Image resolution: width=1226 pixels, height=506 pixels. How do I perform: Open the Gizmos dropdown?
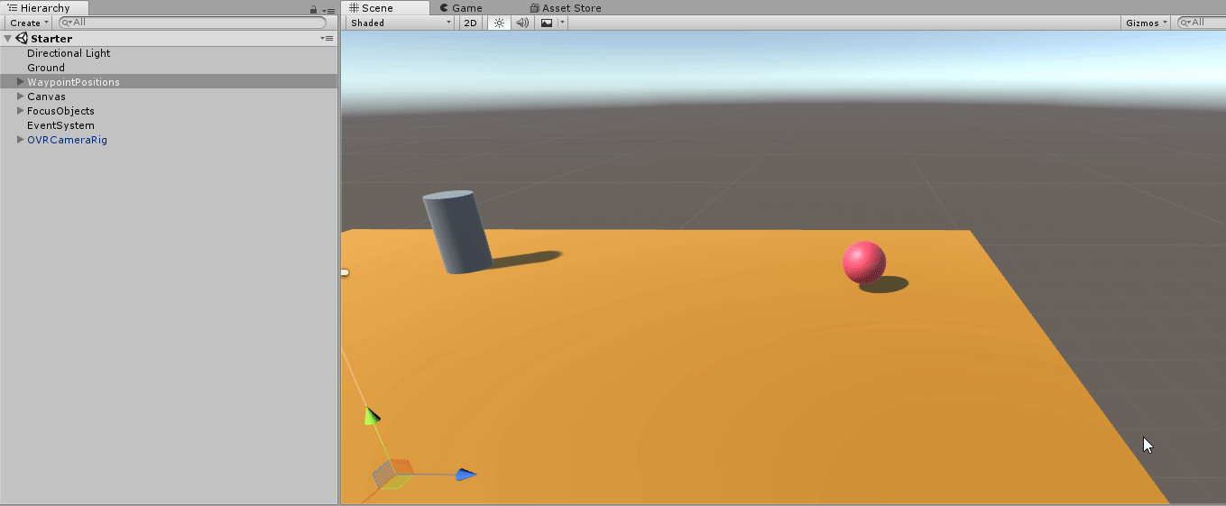pyautogui.click(x=1147, y=23)
